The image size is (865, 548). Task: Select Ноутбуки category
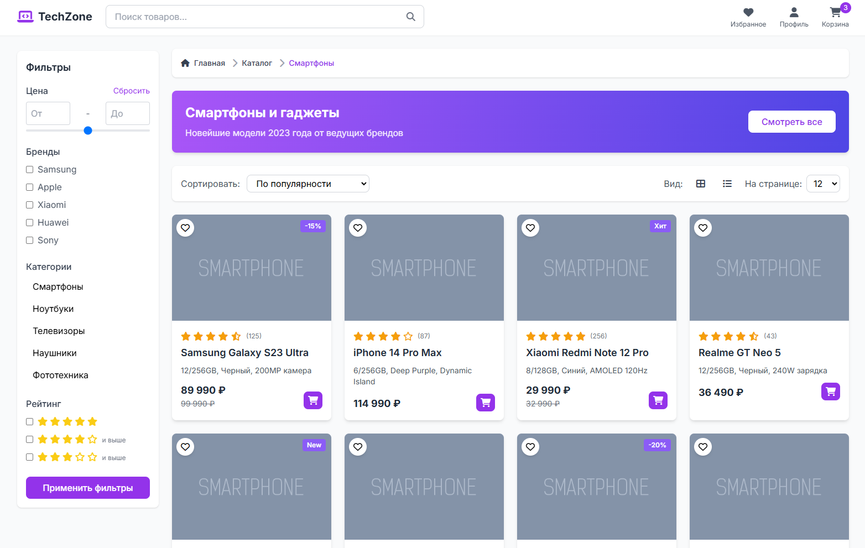53,309
